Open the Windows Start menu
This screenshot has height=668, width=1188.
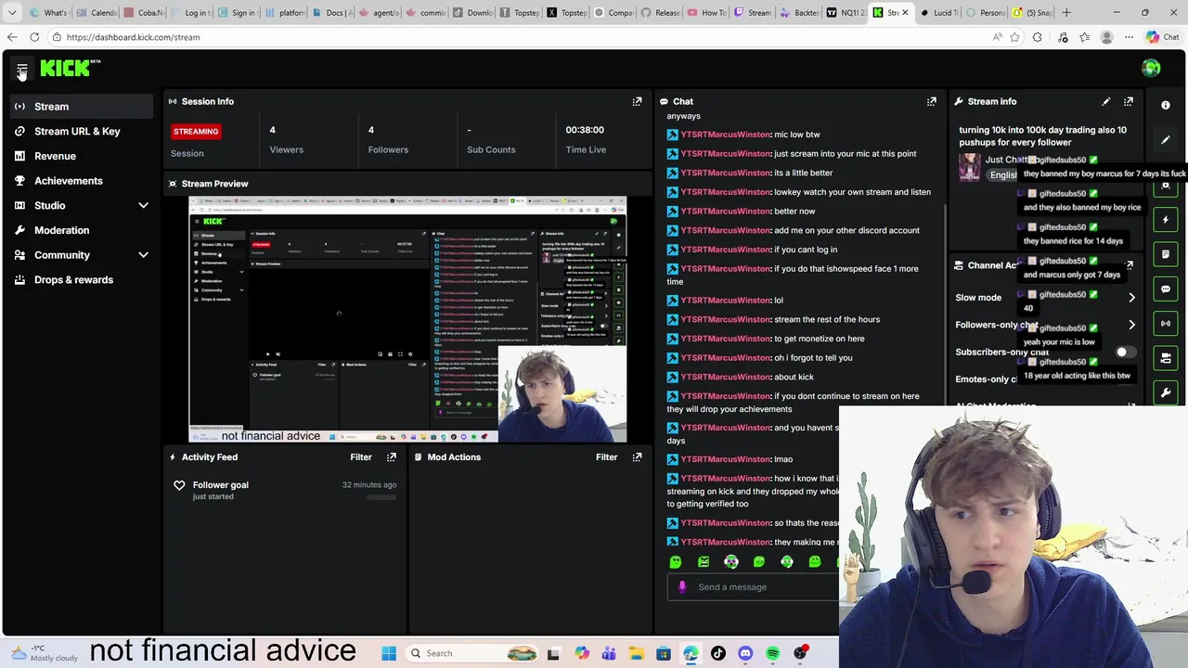tap(389, 653)
